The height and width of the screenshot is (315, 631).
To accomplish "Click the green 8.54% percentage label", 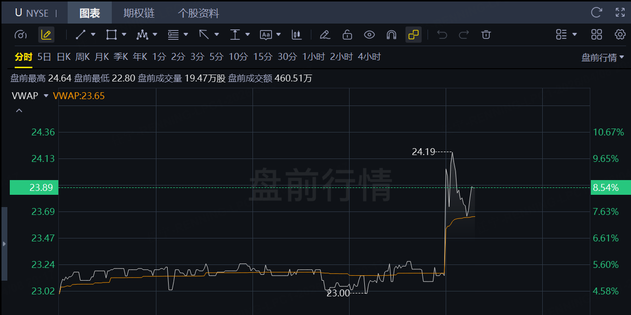I will 611,187.
